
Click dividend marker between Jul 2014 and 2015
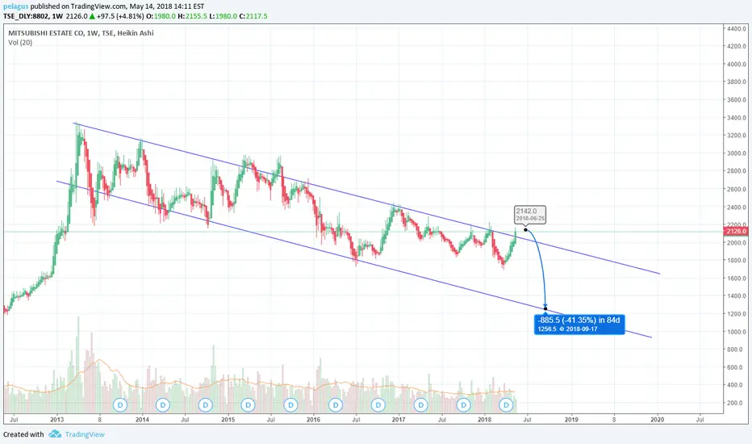click(x=205, y=405)
